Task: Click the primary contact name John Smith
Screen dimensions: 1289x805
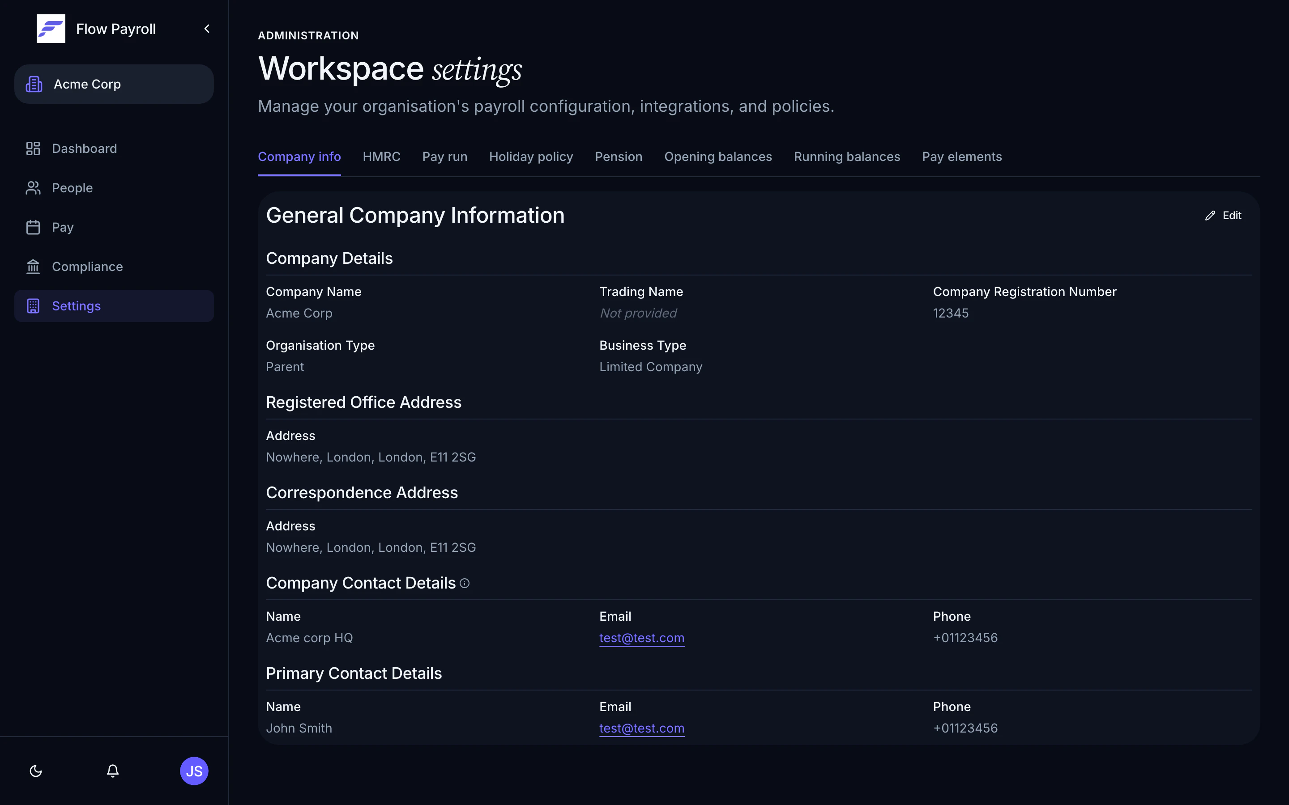Action: [299, 729]
